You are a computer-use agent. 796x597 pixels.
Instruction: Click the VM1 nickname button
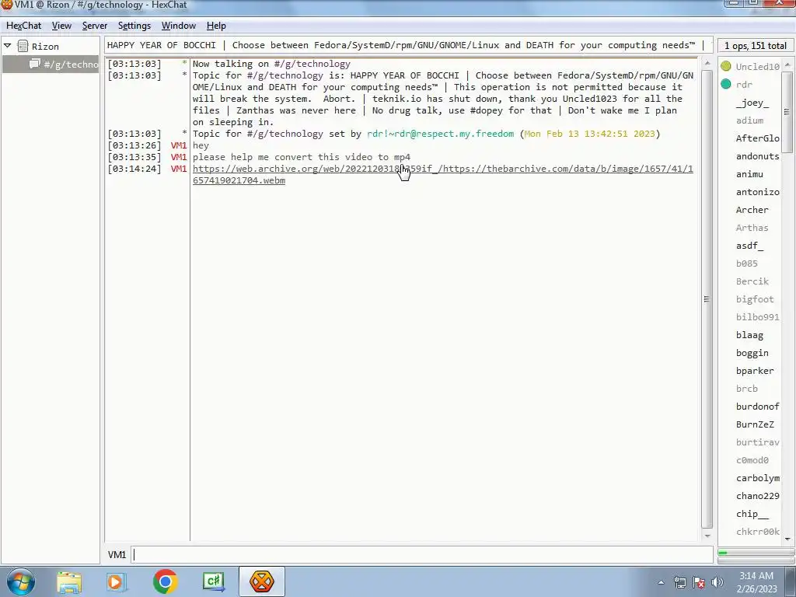(117, 554)
